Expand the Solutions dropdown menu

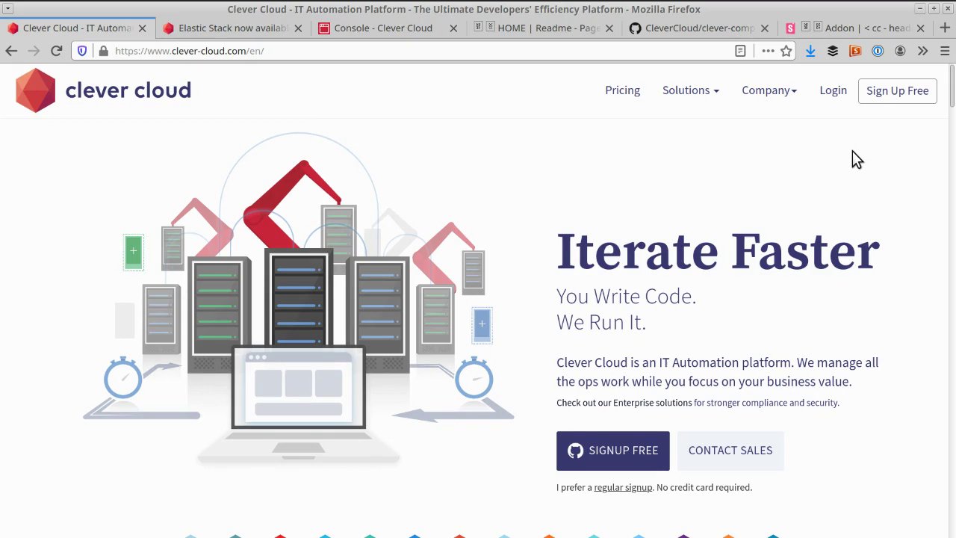pyautogui.click(x=691, y=90)
